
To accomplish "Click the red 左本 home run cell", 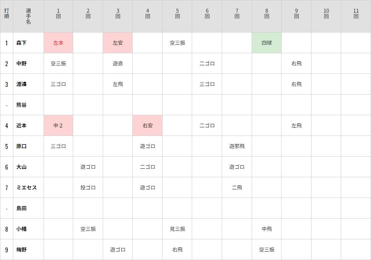I will click(x=58, y=43).
